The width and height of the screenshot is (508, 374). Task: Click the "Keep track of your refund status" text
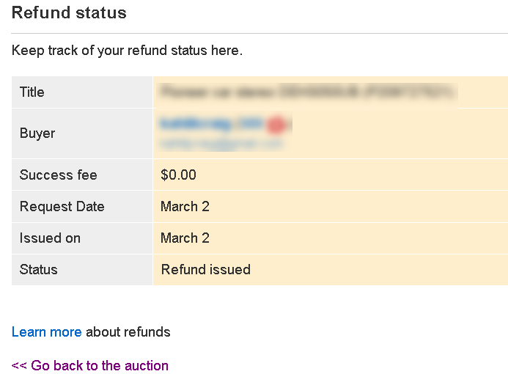click(127, 51)
